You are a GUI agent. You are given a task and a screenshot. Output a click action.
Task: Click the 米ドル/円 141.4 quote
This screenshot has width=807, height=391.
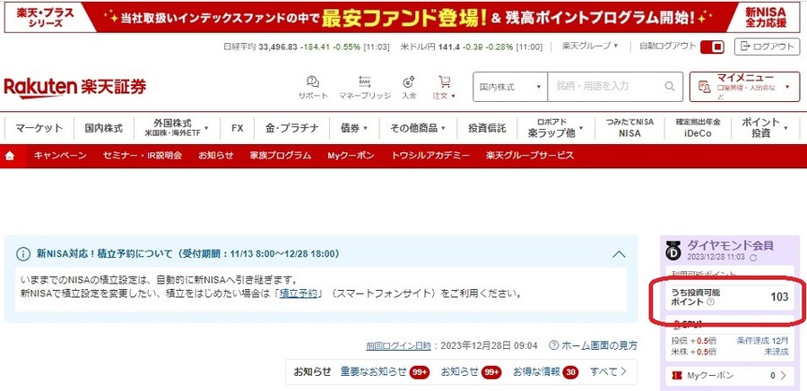coord(472,47)
